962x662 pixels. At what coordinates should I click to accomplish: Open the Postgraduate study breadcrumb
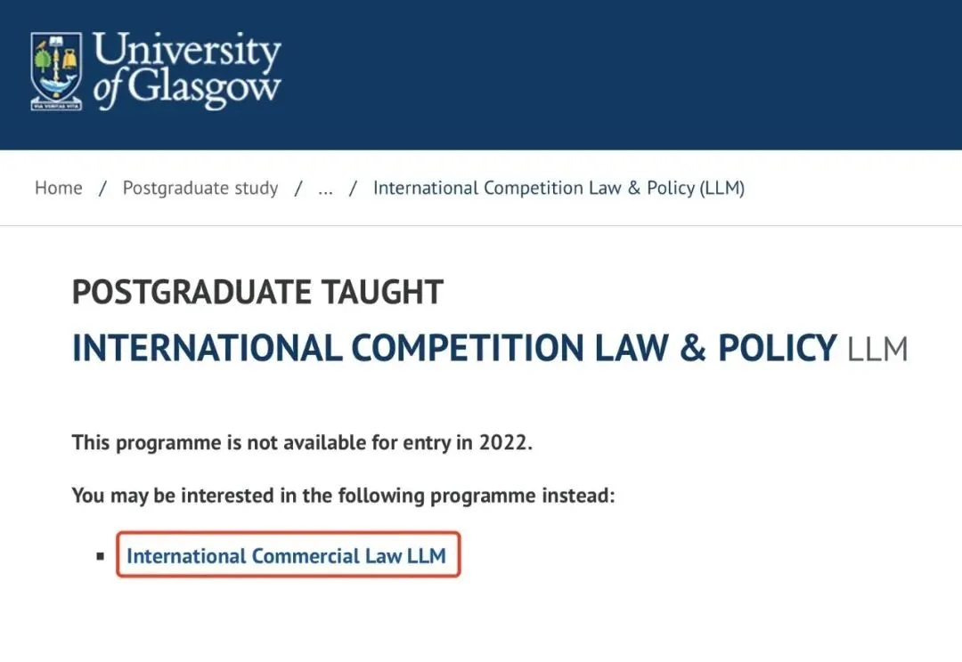200,188
